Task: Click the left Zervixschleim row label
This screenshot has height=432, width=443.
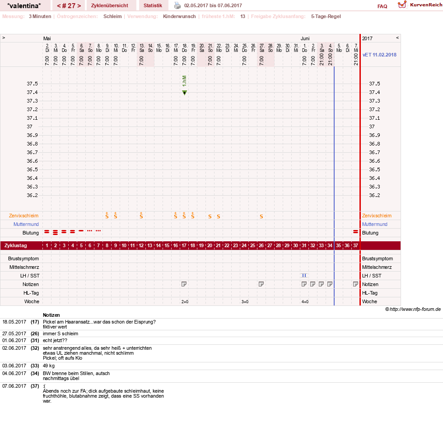Action: point(24,216)
